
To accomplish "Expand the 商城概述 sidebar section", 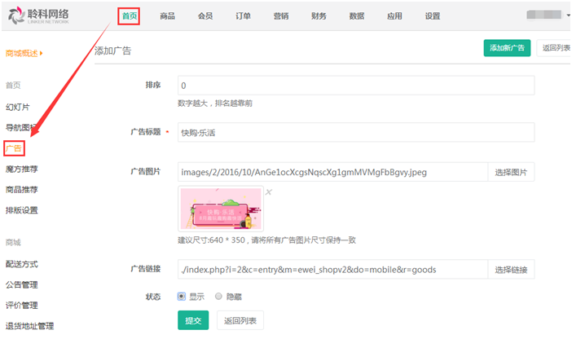I will point(24,54).
